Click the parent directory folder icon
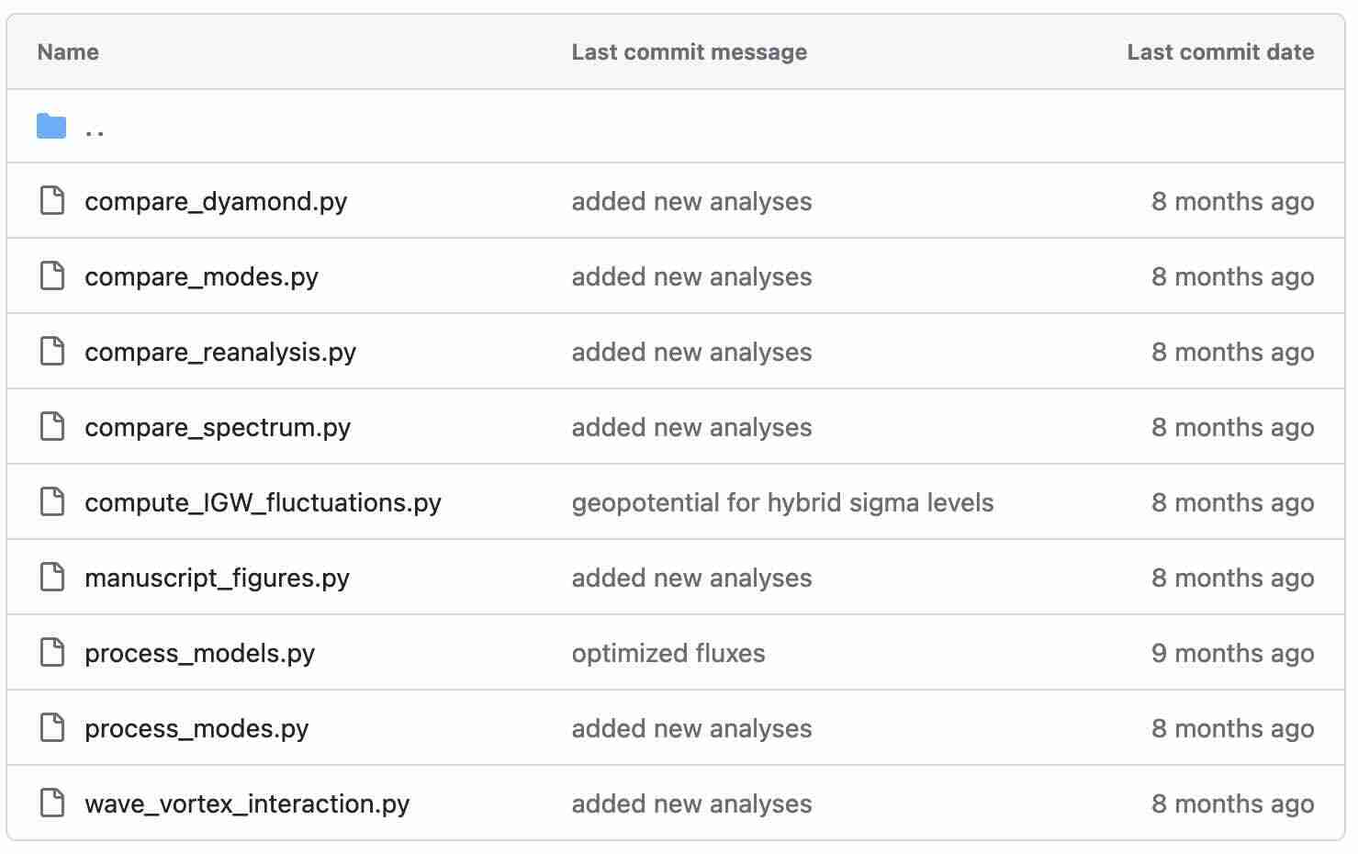This screenshot has height=854, width=1358. 51,126
